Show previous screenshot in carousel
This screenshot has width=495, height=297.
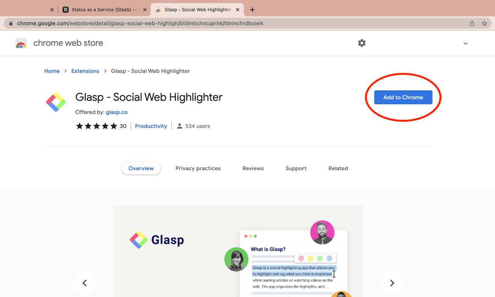pyautogui.click(x=85, y=283)
